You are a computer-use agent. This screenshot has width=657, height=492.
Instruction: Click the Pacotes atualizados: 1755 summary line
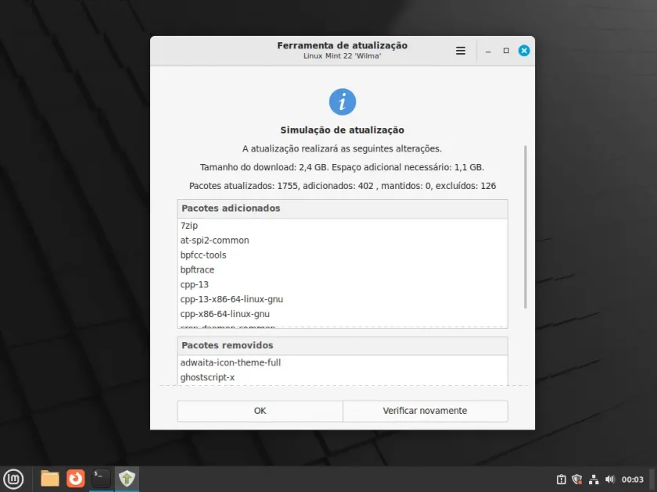coord(343,186)
